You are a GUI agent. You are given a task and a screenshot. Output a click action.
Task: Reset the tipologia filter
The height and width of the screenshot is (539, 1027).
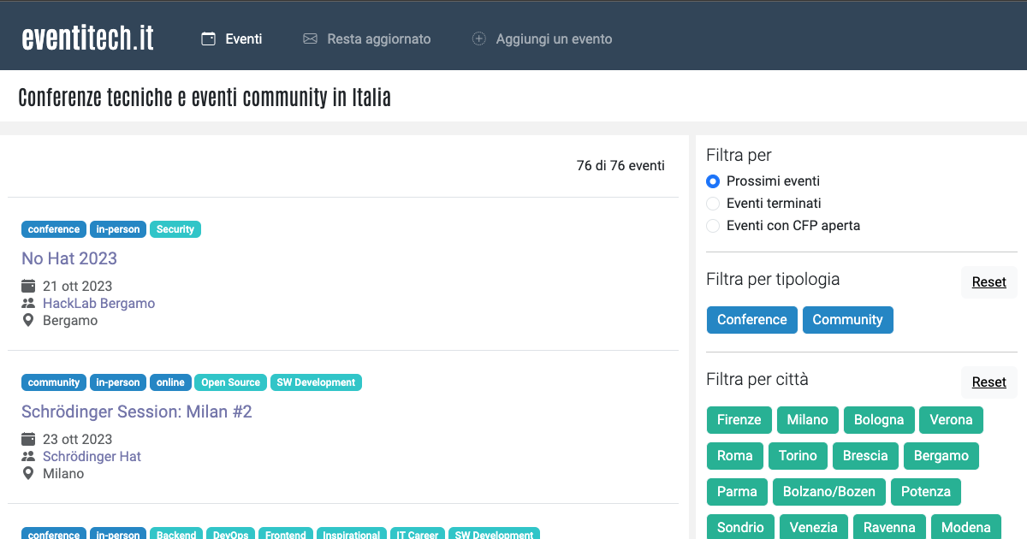988,282
